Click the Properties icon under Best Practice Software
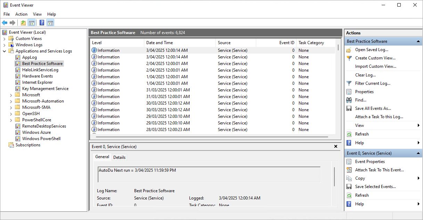 [349, 92]
